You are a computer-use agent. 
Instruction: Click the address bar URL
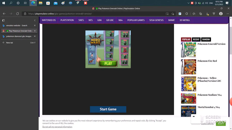tap(60, 14)
